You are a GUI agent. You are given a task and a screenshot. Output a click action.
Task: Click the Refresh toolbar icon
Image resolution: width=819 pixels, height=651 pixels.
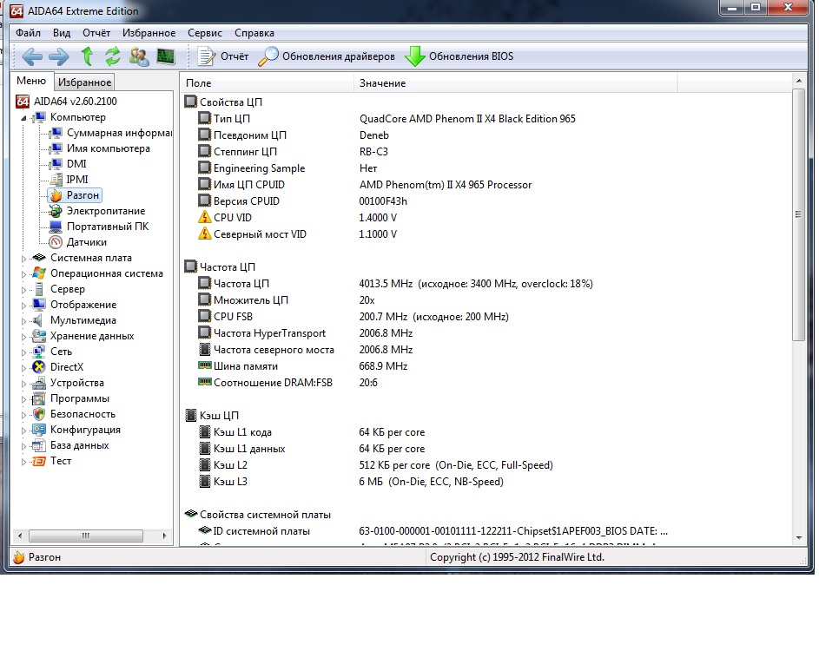pos(113,56)
